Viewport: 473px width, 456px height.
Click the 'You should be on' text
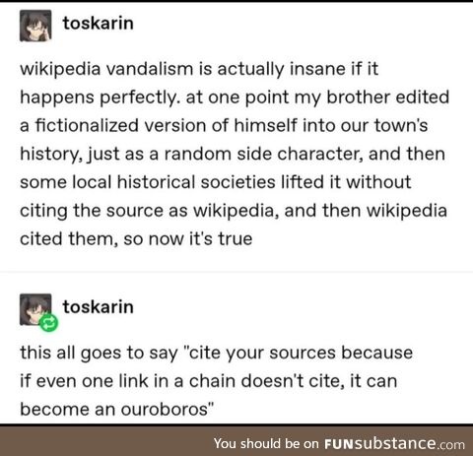(x=266, y=444)
